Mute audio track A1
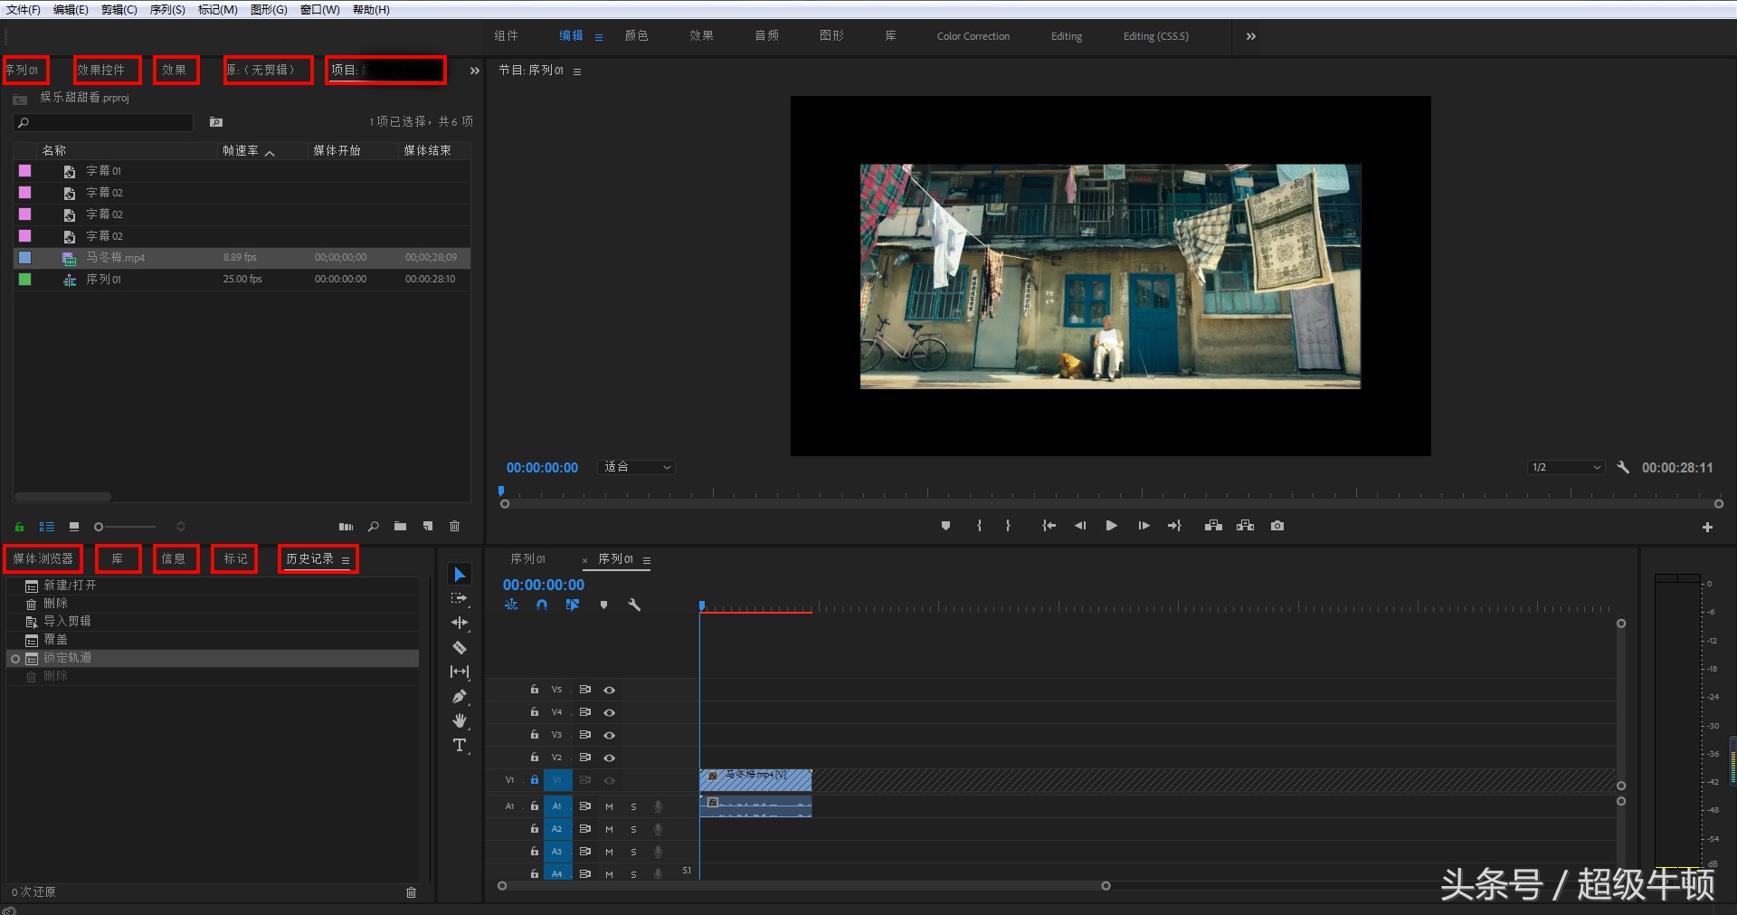The height and width of the screenshot is (915, 1737). pos(609,806)
